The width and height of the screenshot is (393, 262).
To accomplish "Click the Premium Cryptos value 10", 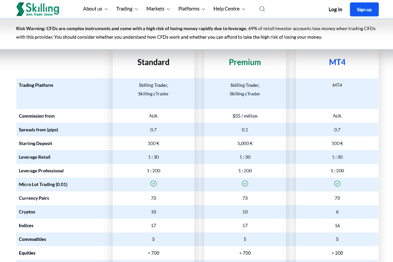I will pos(245,212).
